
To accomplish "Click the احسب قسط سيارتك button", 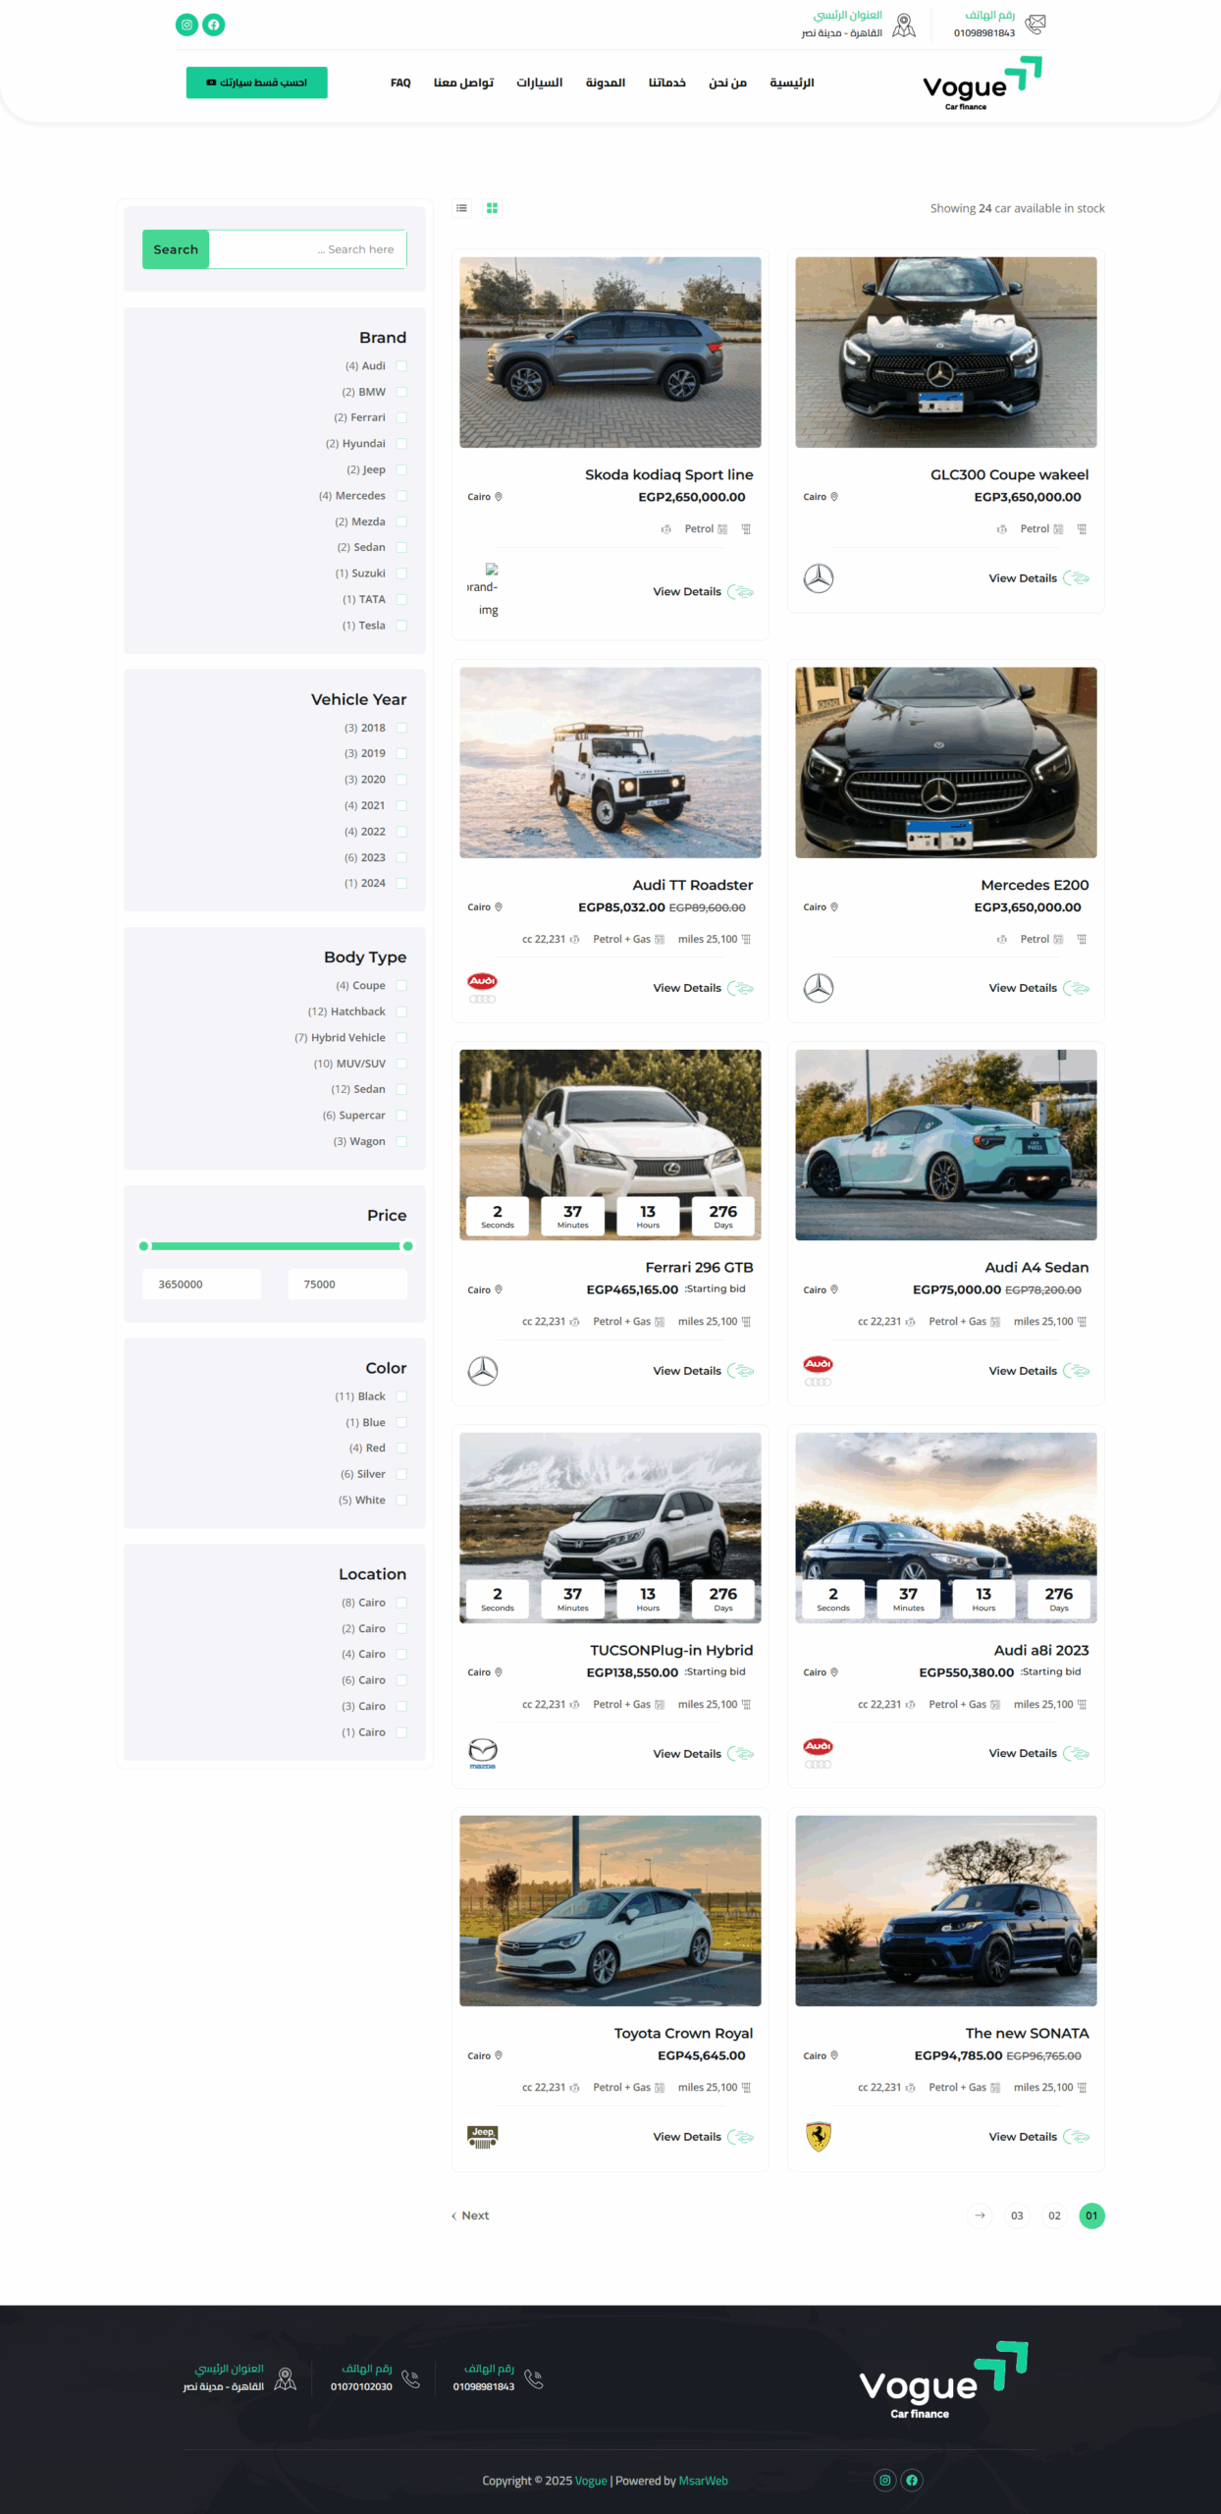I will coord(257,82).
